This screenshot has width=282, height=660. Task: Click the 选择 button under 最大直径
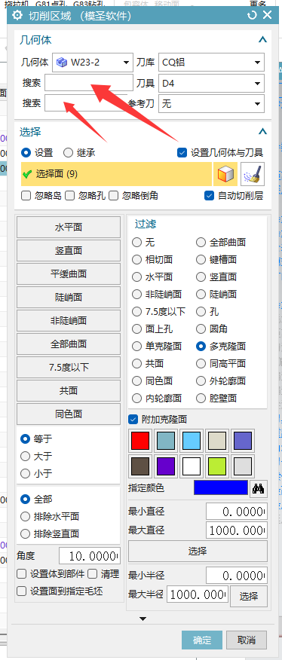(198, 551)
